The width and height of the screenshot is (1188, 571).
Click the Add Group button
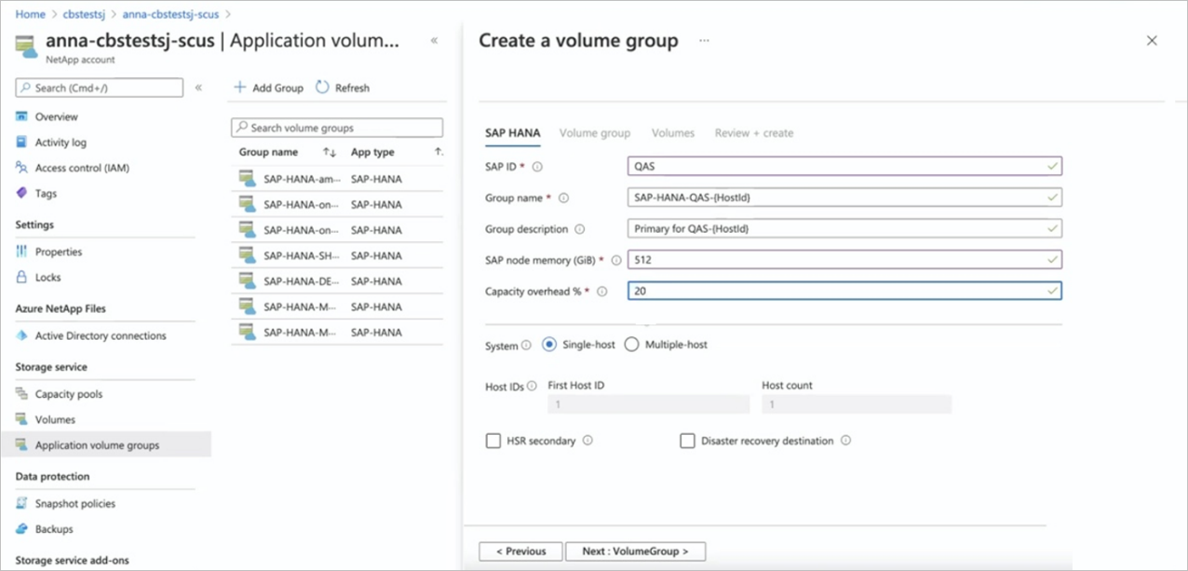click(x=268, y=88)
